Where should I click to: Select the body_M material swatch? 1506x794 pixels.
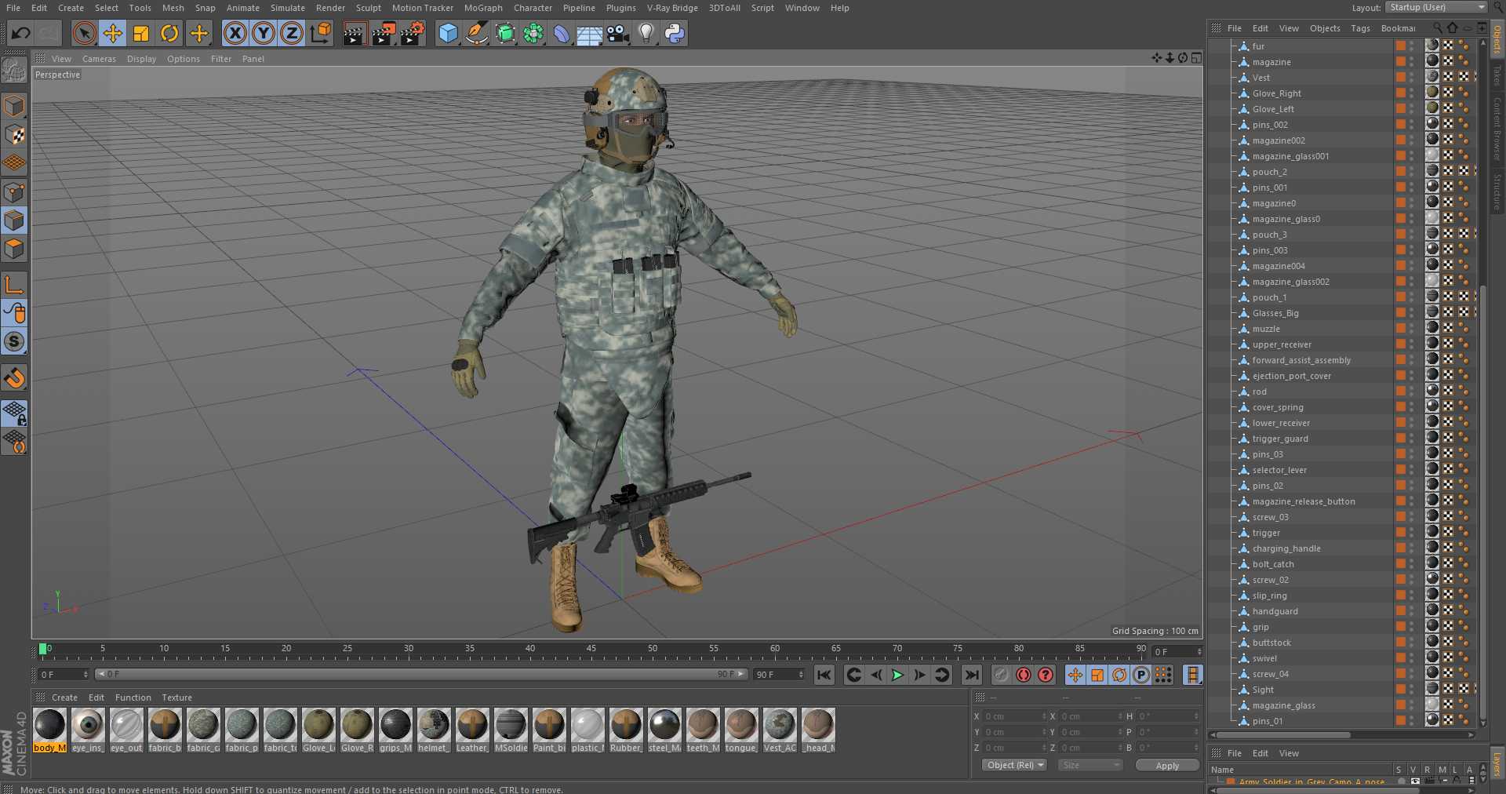click(x=50, y=730)
